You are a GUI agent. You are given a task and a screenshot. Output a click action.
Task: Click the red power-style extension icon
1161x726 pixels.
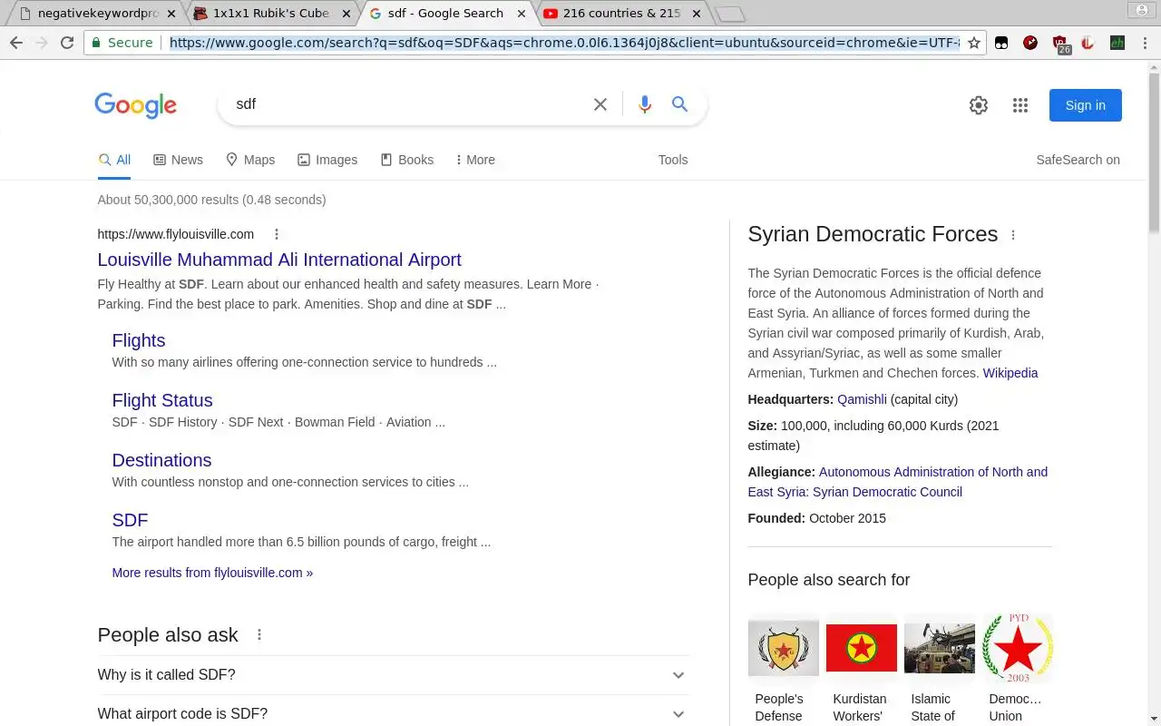click(1088, 43)
